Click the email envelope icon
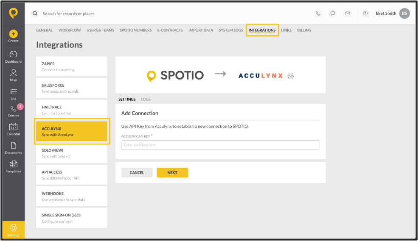This screenshot has width=418, height=241. [x=348, y=13]
